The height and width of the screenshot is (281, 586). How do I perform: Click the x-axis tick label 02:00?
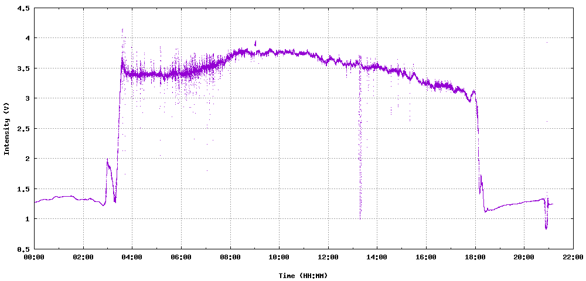pyautogui.click(x=83, y=257)
